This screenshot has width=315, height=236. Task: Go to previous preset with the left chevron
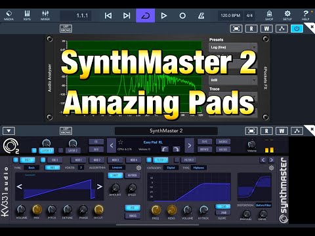pyautogui.click(x=112, y=146)
